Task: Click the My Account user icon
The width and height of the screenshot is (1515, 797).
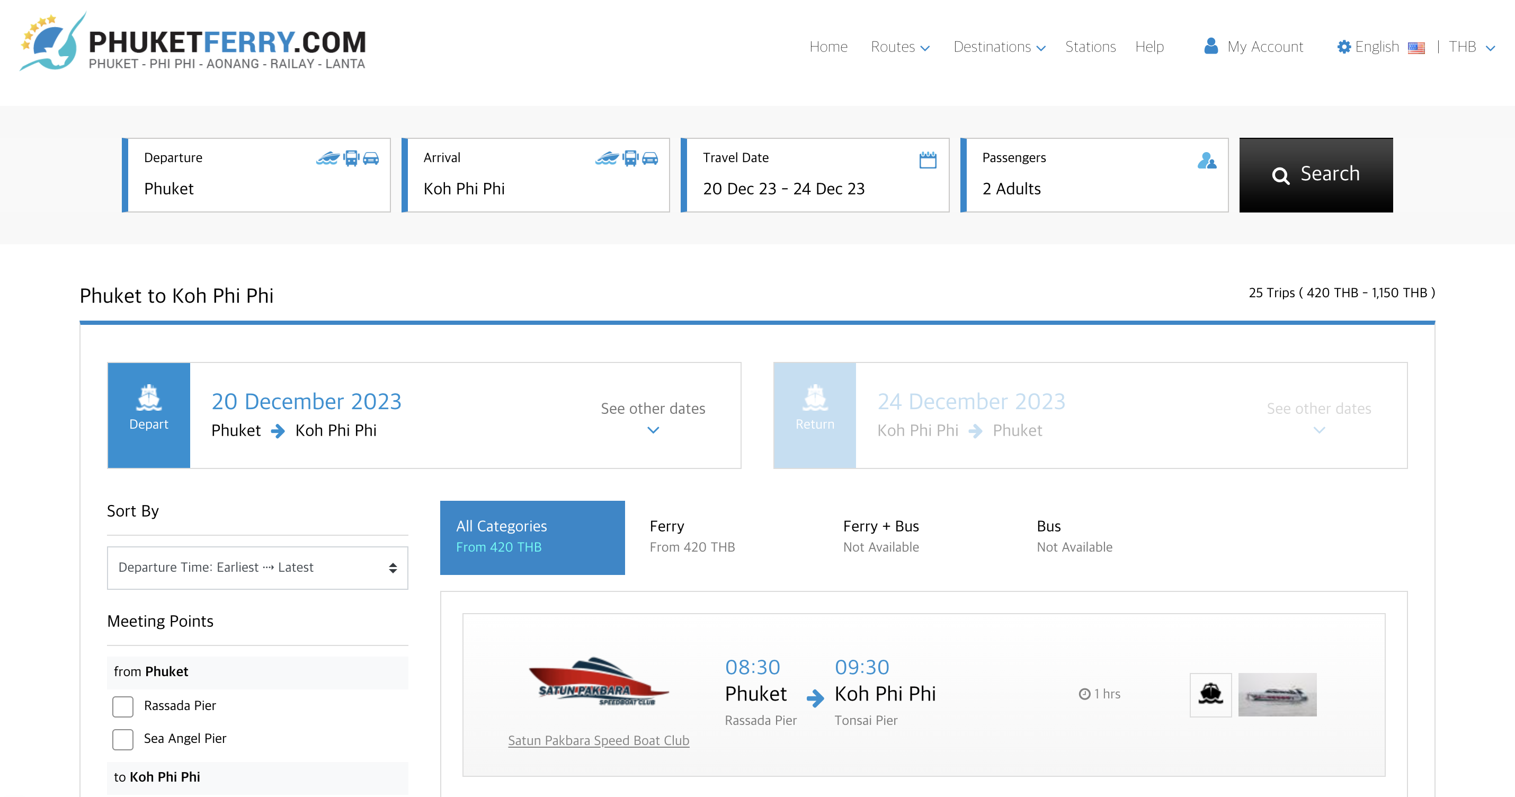Action: 1210,46
